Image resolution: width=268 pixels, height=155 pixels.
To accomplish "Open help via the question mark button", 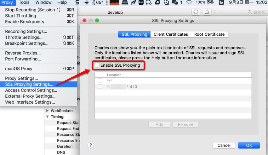I will point(91,145).
